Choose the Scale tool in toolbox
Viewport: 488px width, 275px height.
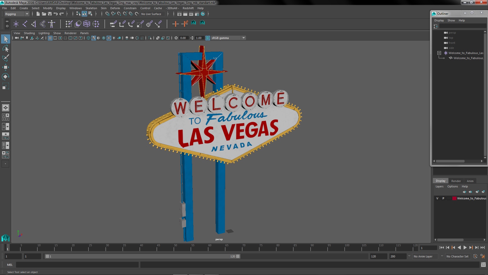tap(6, 86)
